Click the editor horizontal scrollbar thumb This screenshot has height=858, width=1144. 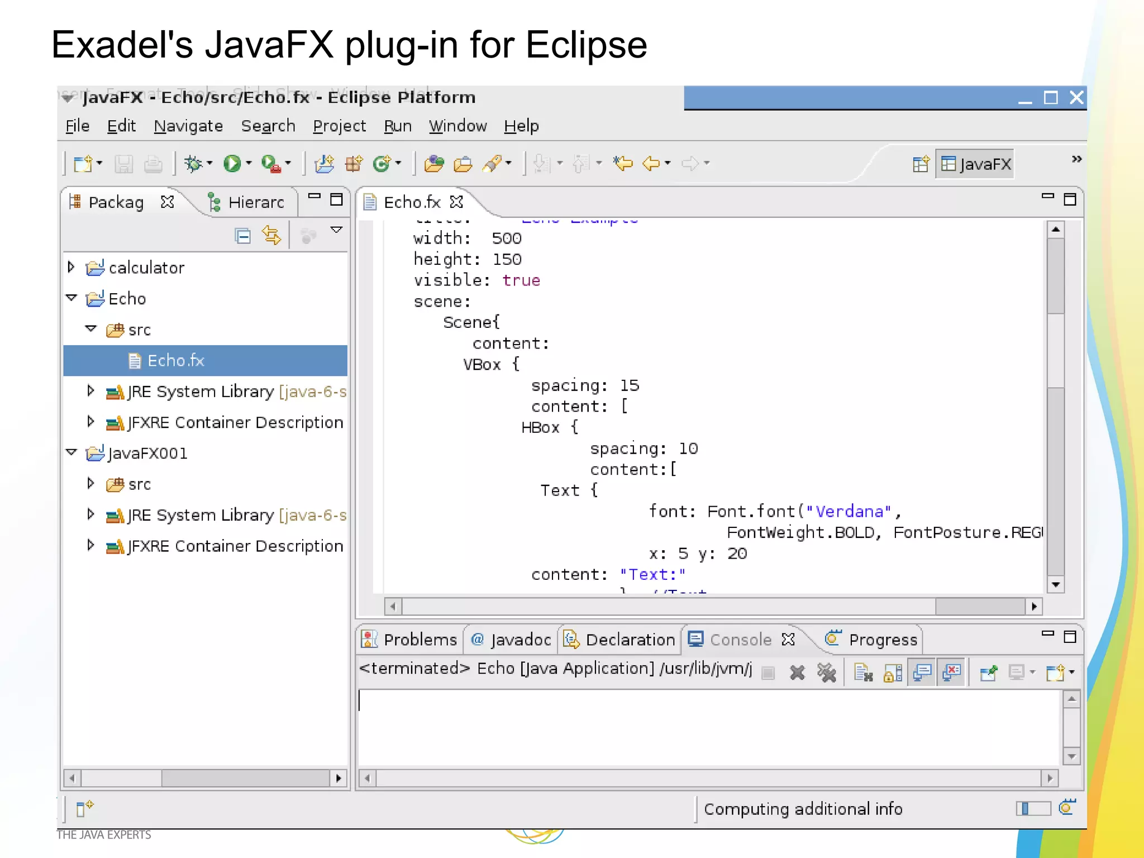pos(980,607)
